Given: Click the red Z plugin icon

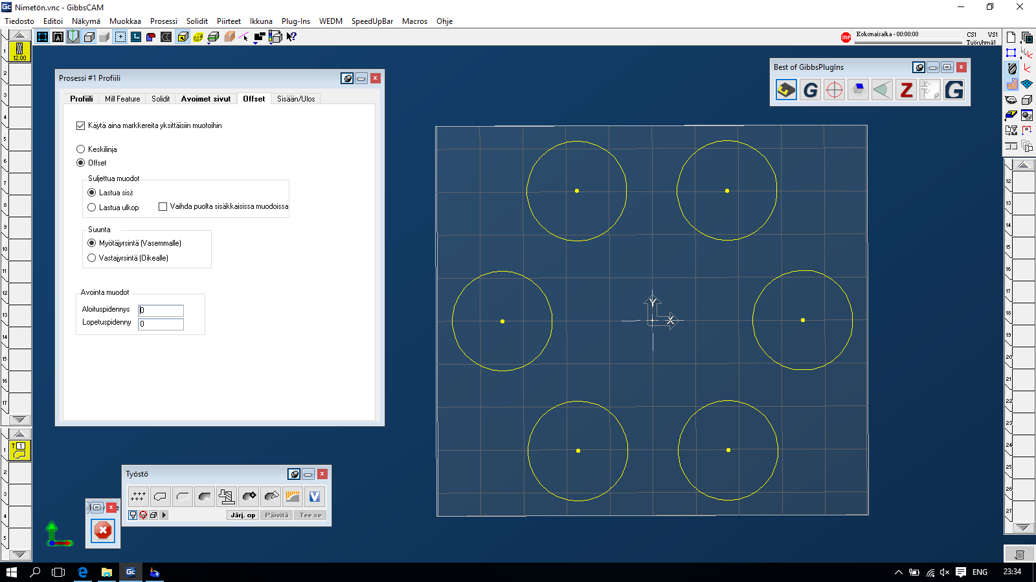Looking at the screenshot, I should coord(906,90).
